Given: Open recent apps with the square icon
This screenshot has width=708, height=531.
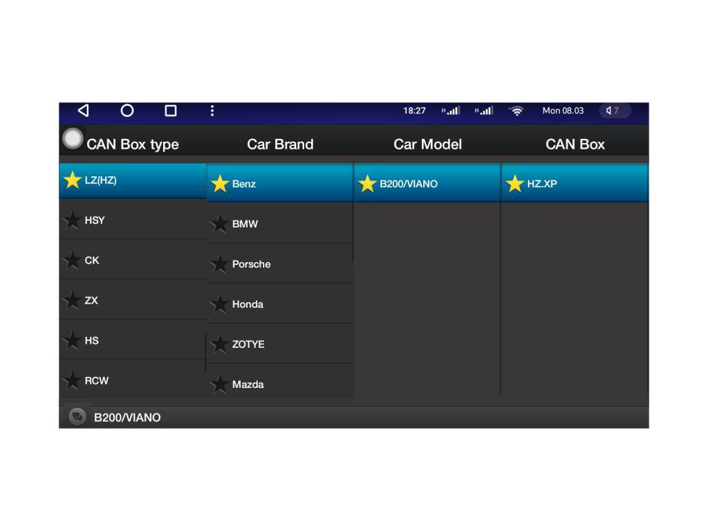Looking at the screenshot, I should (x=171, y=111).
